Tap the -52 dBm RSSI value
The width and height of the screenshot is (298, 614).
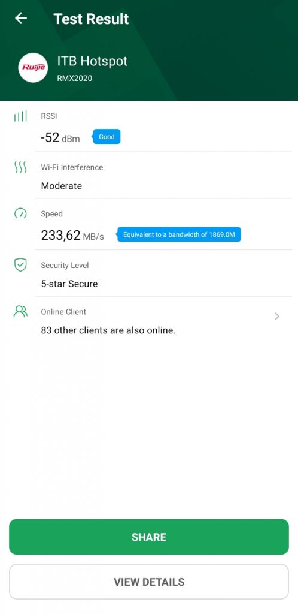click(x=60, y=138)
